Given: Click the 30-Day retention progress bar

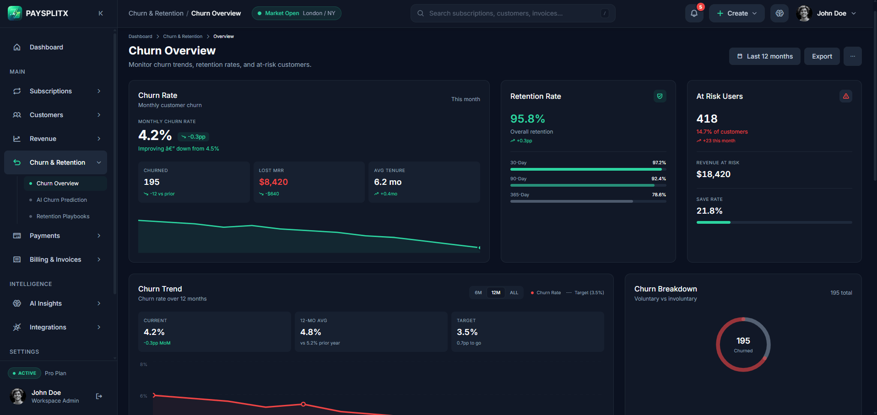Looking at the screenshot, I should (588, 169).
